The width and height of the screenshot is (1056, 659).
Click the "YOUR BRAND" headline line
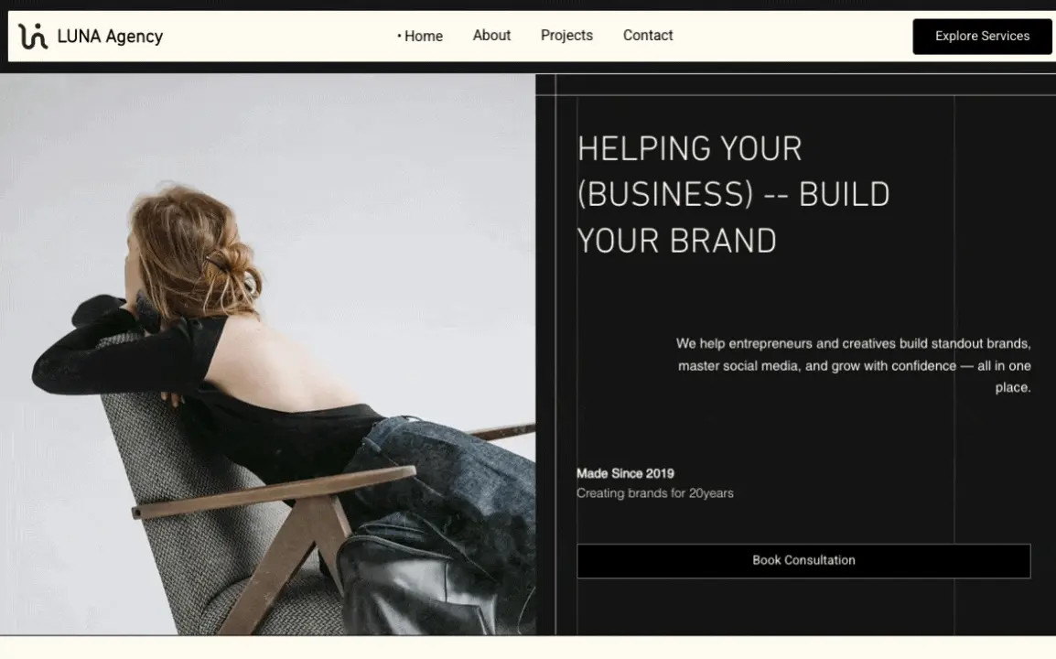pos(676,241)
